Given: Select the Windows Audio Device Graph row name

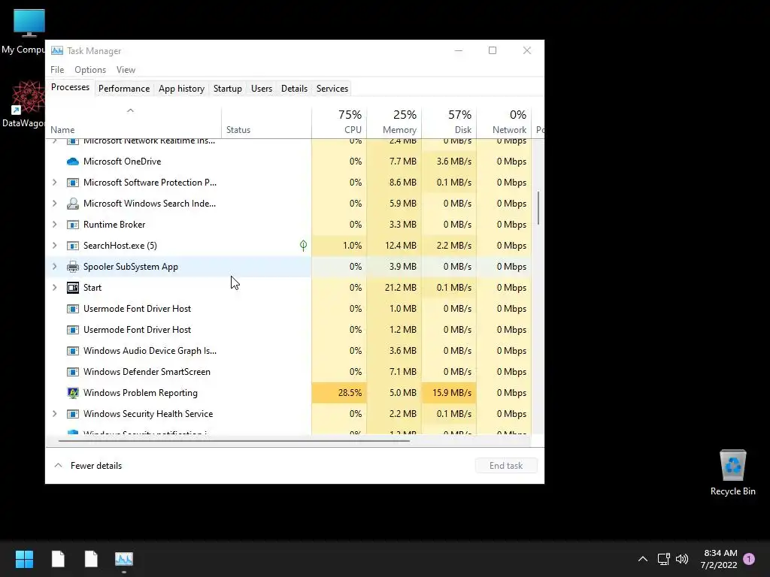Looking at the screenshot, I should click(150, 351).
